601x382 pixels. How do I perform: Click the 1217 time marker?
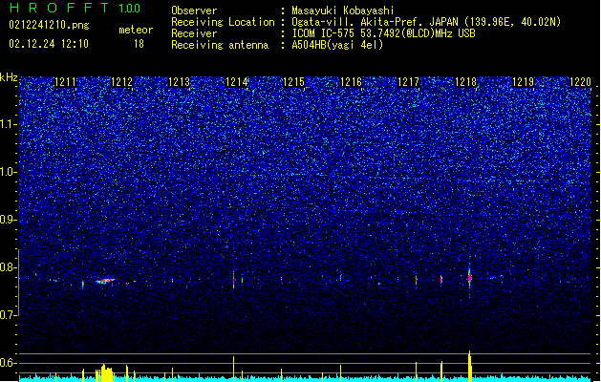tap(409, 82)
